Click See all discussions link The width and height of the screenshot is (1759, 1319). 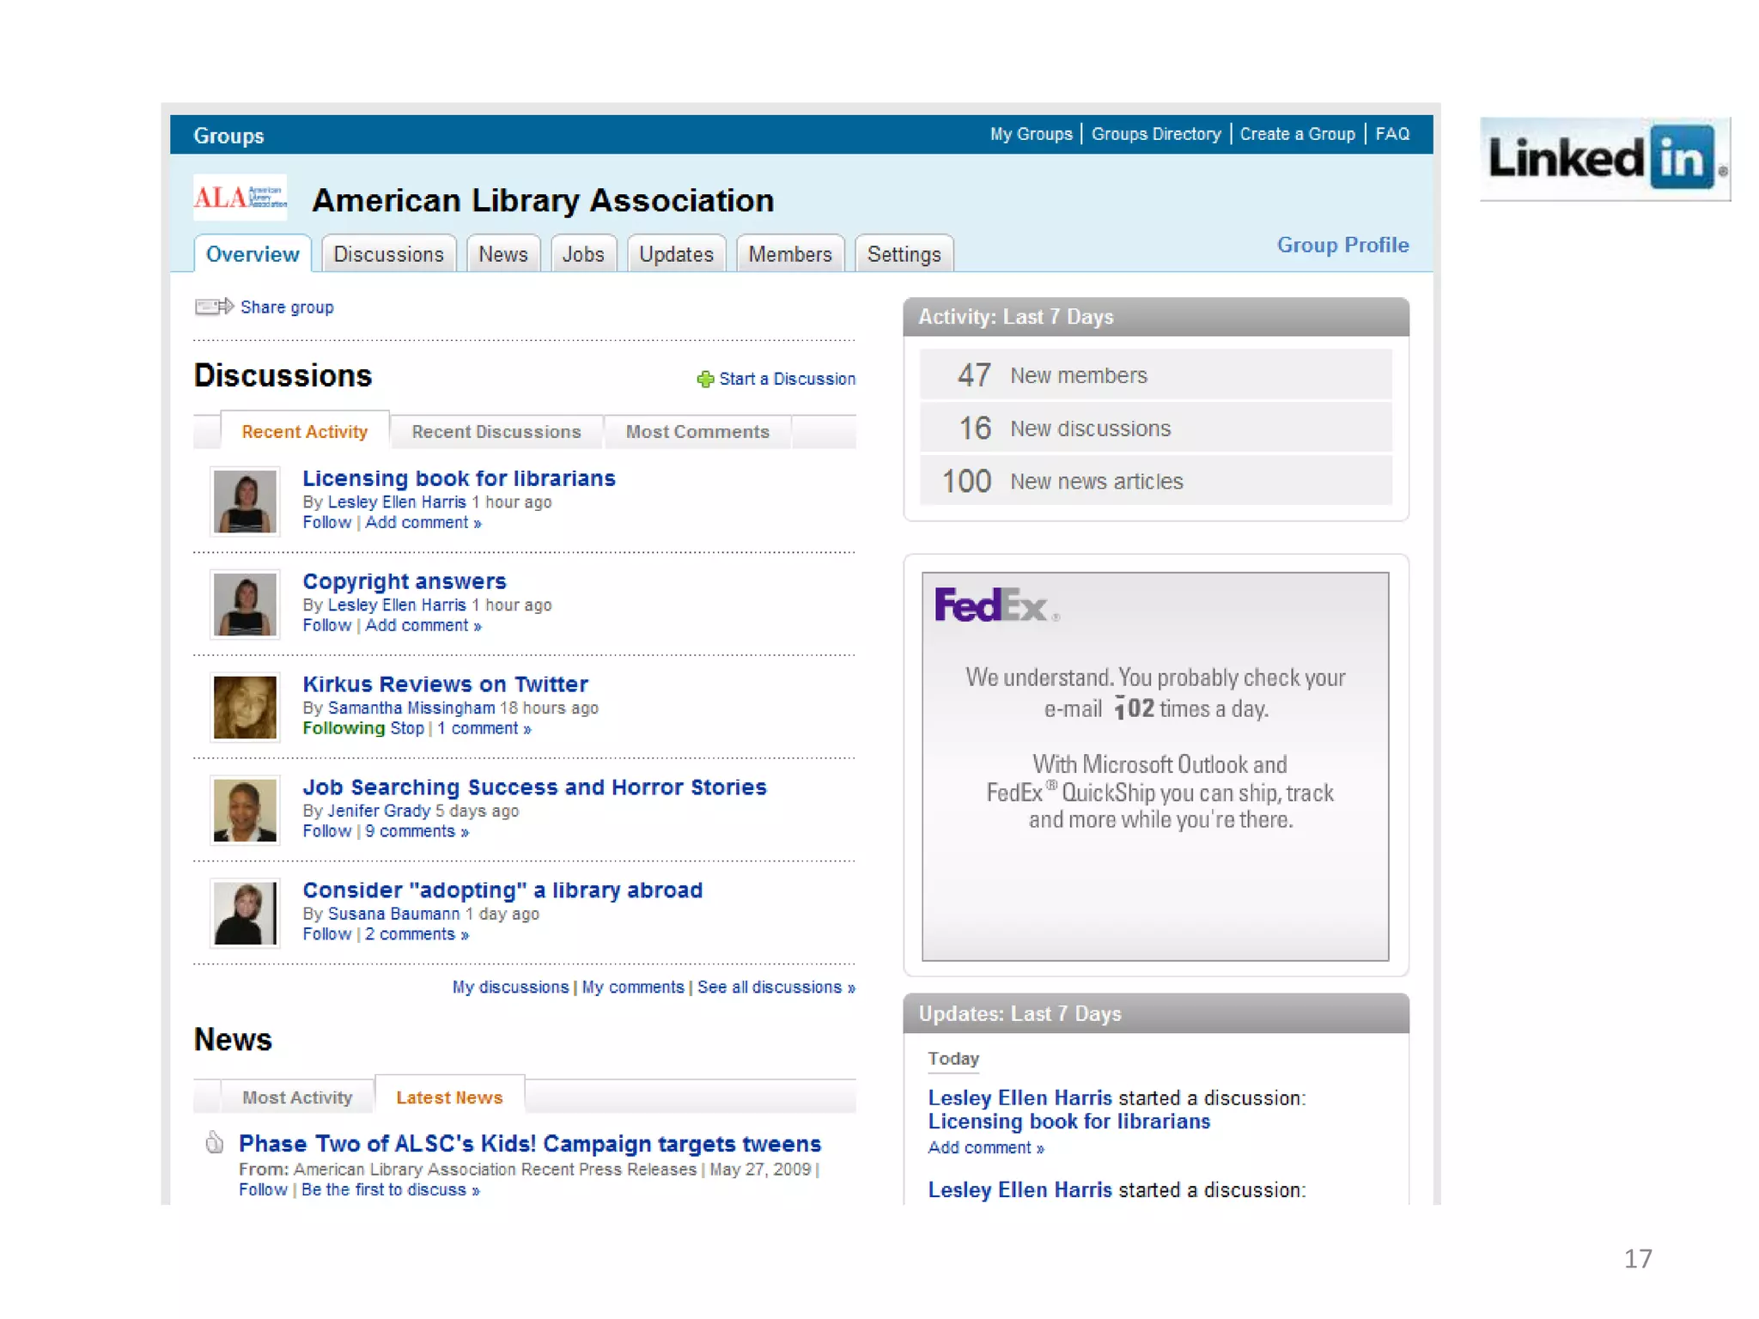coord(776,988)
